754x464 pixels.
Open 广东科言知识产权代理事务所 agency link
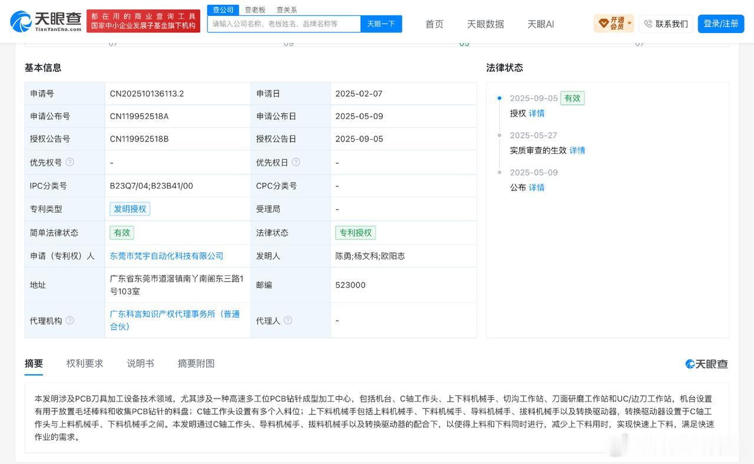(x=175, y=320)
